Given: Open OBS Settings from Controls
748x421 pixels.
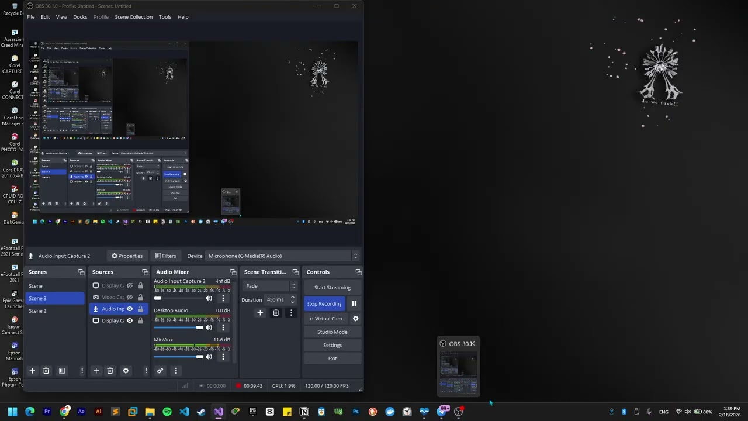Looking at the screenshot, I should (x=333, y=345).
